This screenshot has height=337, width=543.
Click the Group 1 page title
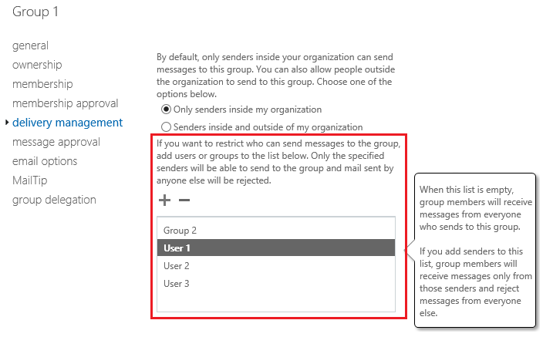pos(35,12)
